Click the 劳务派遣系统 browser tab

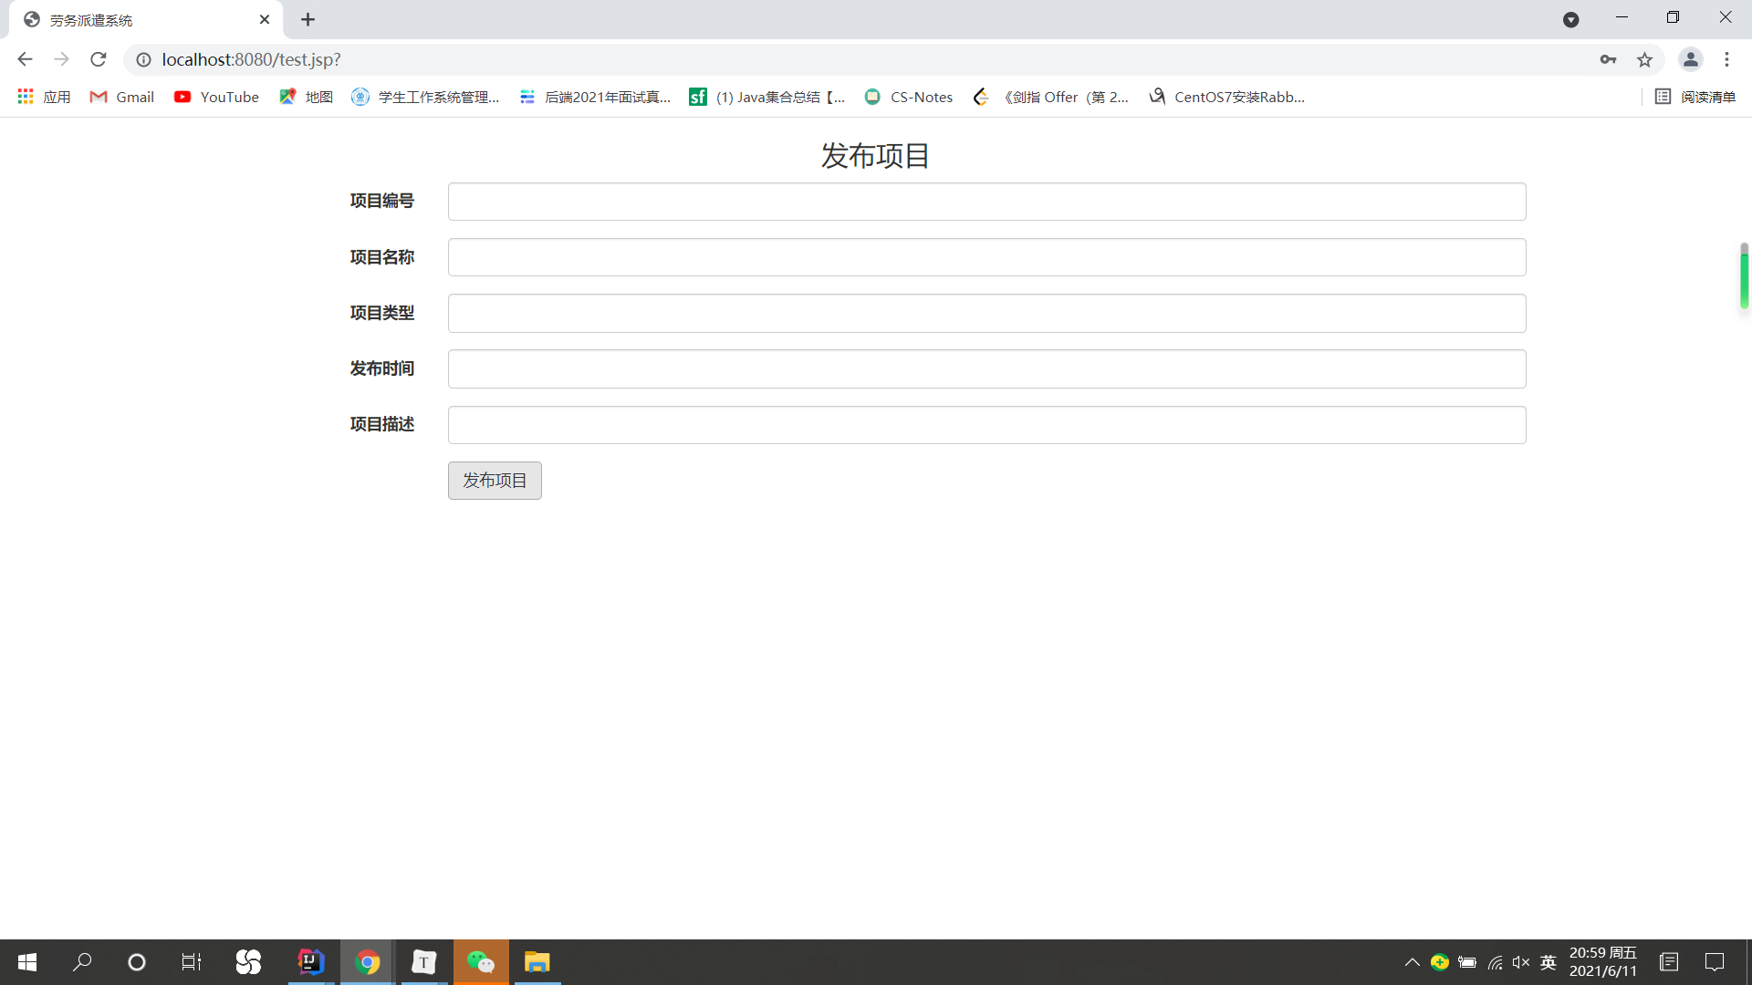pos(137,19)
